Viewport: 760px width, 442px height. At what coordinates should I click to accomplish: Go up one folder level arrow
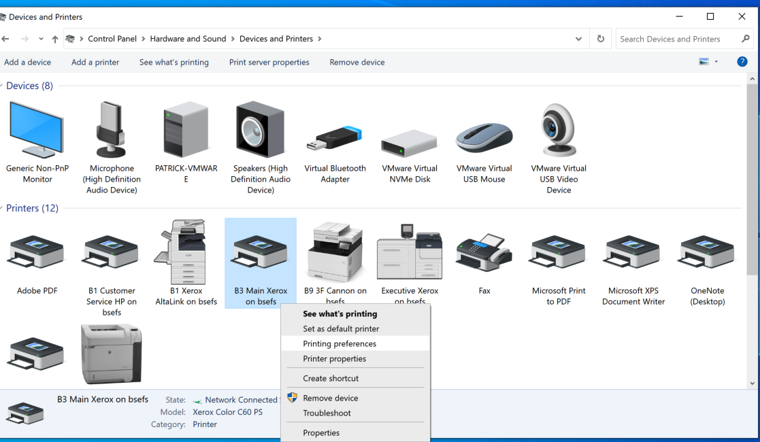point(54,39)
